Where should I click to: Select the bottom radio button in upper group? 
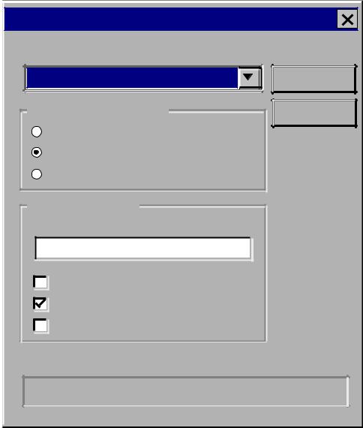(x=37, y=174)
